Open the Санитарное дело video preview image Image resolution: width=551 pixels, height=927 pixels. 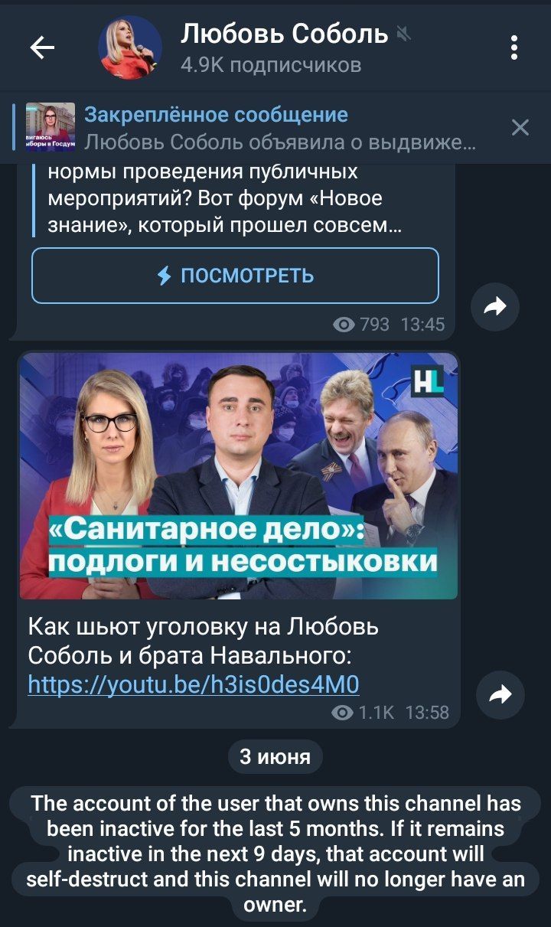(x=239, y=476)
